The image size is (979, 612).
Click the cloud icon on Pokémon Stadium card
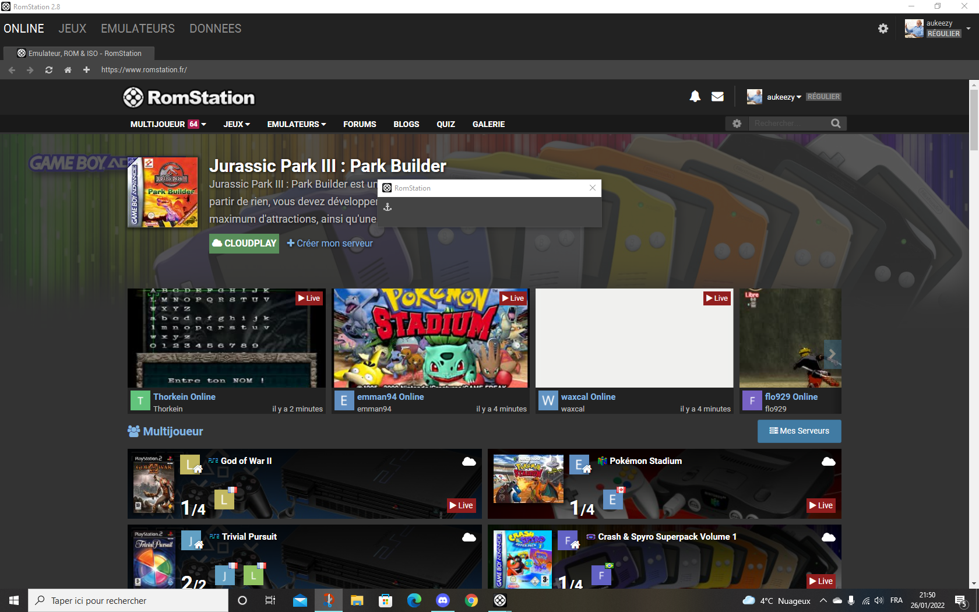pos(828,462)
